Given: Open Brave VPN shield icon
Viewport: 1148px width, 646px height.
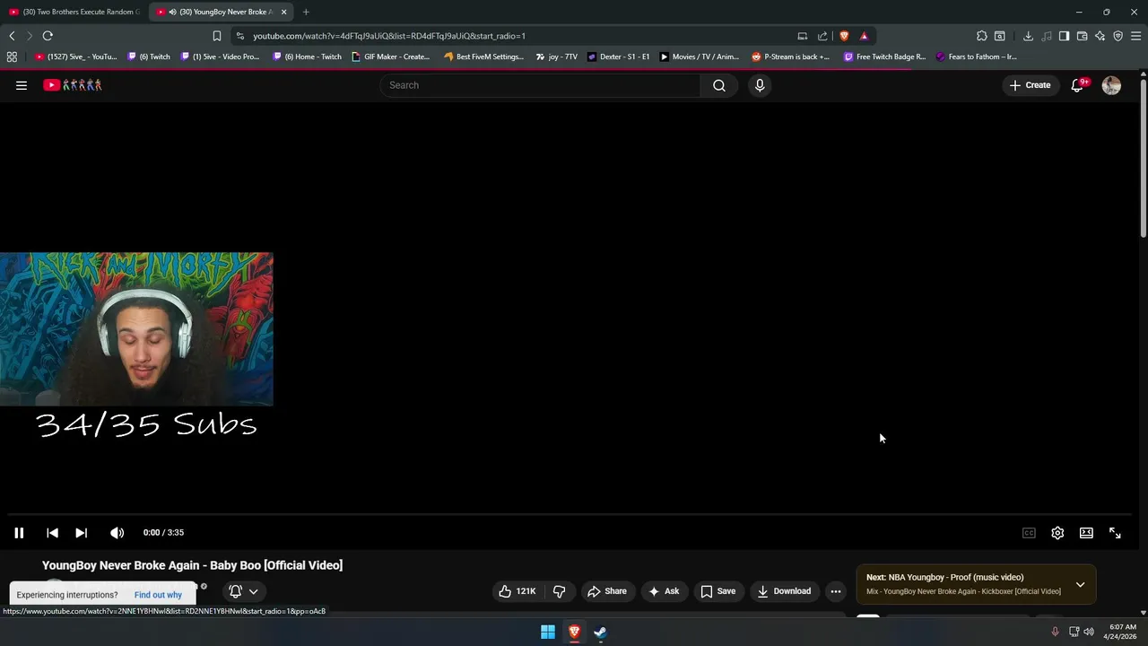Looking at the screenshot, I should pos(1118,36).
